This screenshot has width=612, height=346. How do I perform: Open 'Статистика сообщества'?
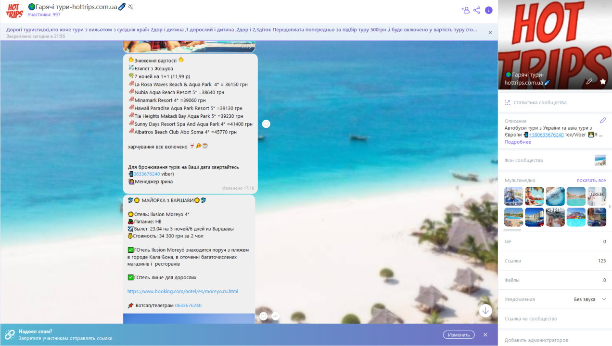[555, 102]
